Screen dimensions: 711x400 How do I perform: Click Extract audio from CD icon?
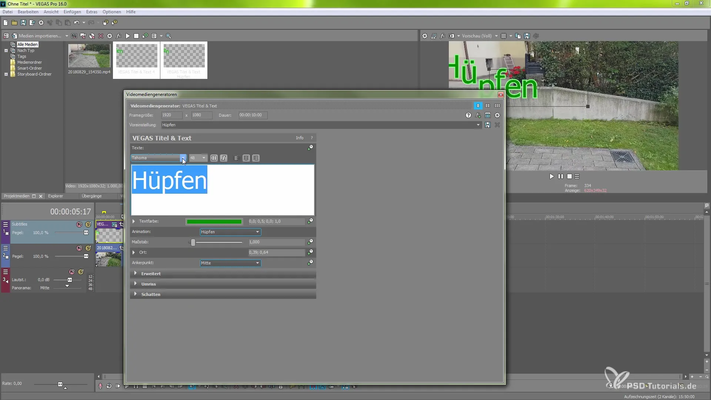(x=92, y=36)
